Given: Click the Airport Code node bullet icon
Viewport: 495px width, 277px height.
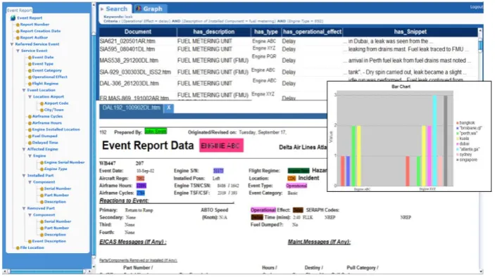Looking at the screenshot, I should click(42, 103).
